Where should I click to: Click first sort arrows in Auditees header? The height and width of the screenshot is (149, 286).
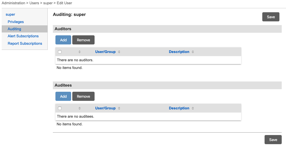pyautogui.click(x=79, y=108)
